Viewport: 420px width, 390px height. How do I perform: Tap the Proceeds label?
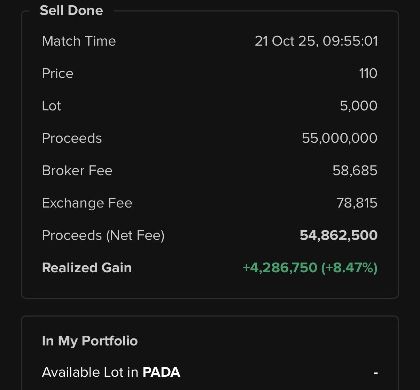[72, 138]
